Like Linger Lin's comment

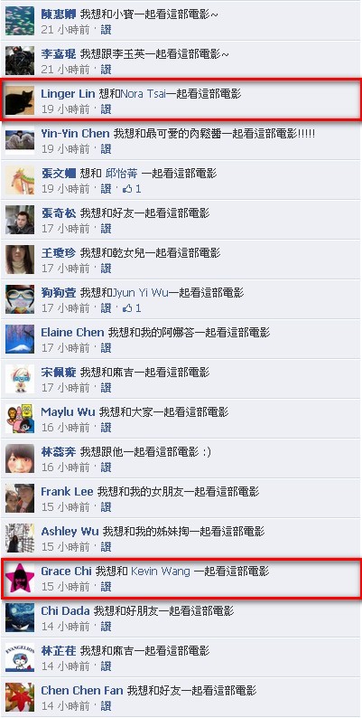(x=106, y=109)
